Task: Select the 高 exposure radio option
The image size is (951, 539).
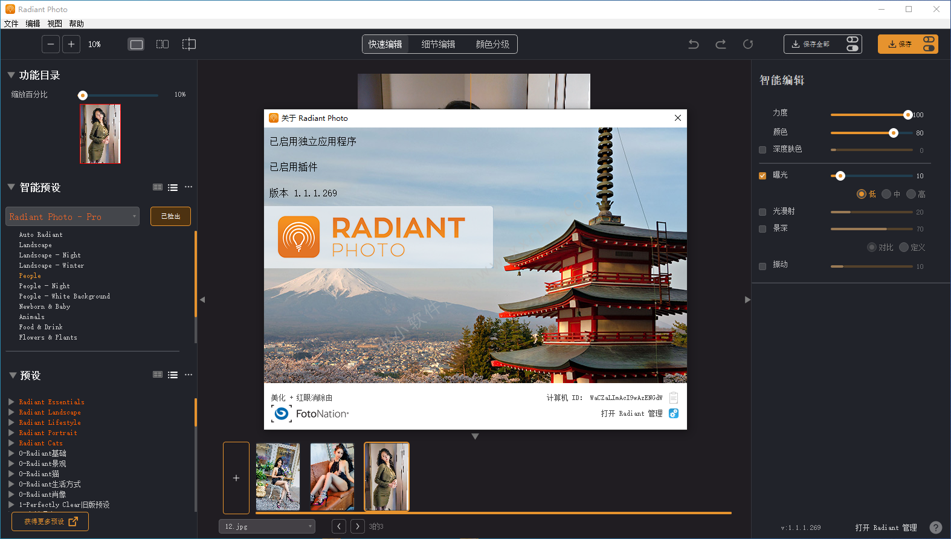Action: (911, 194)
